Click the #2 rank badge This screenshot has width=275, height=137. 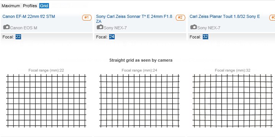coord(180,18)
